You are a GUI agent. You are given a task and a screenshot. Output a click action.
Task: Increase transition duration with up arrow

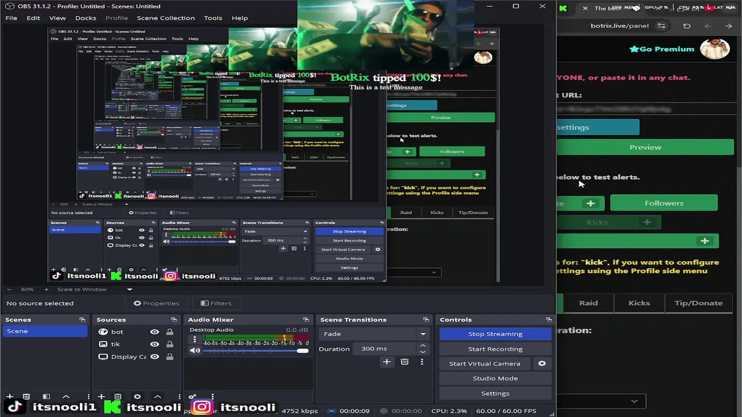pyautogui.click(x=423, y=346)
